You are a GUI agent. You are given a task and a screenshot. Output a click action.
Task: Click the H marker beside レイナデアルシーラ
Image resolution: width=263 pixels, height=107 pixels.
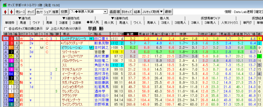pos(91,39)
